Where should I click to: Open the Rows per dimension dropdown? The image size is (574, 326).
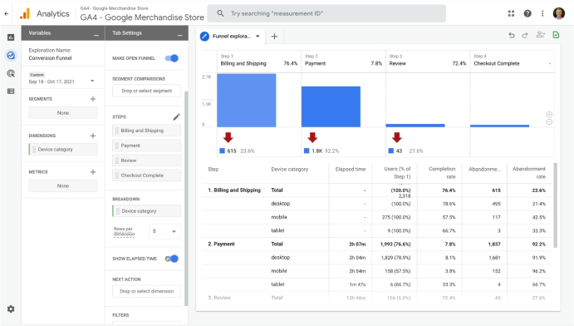(x=164, y=231)
